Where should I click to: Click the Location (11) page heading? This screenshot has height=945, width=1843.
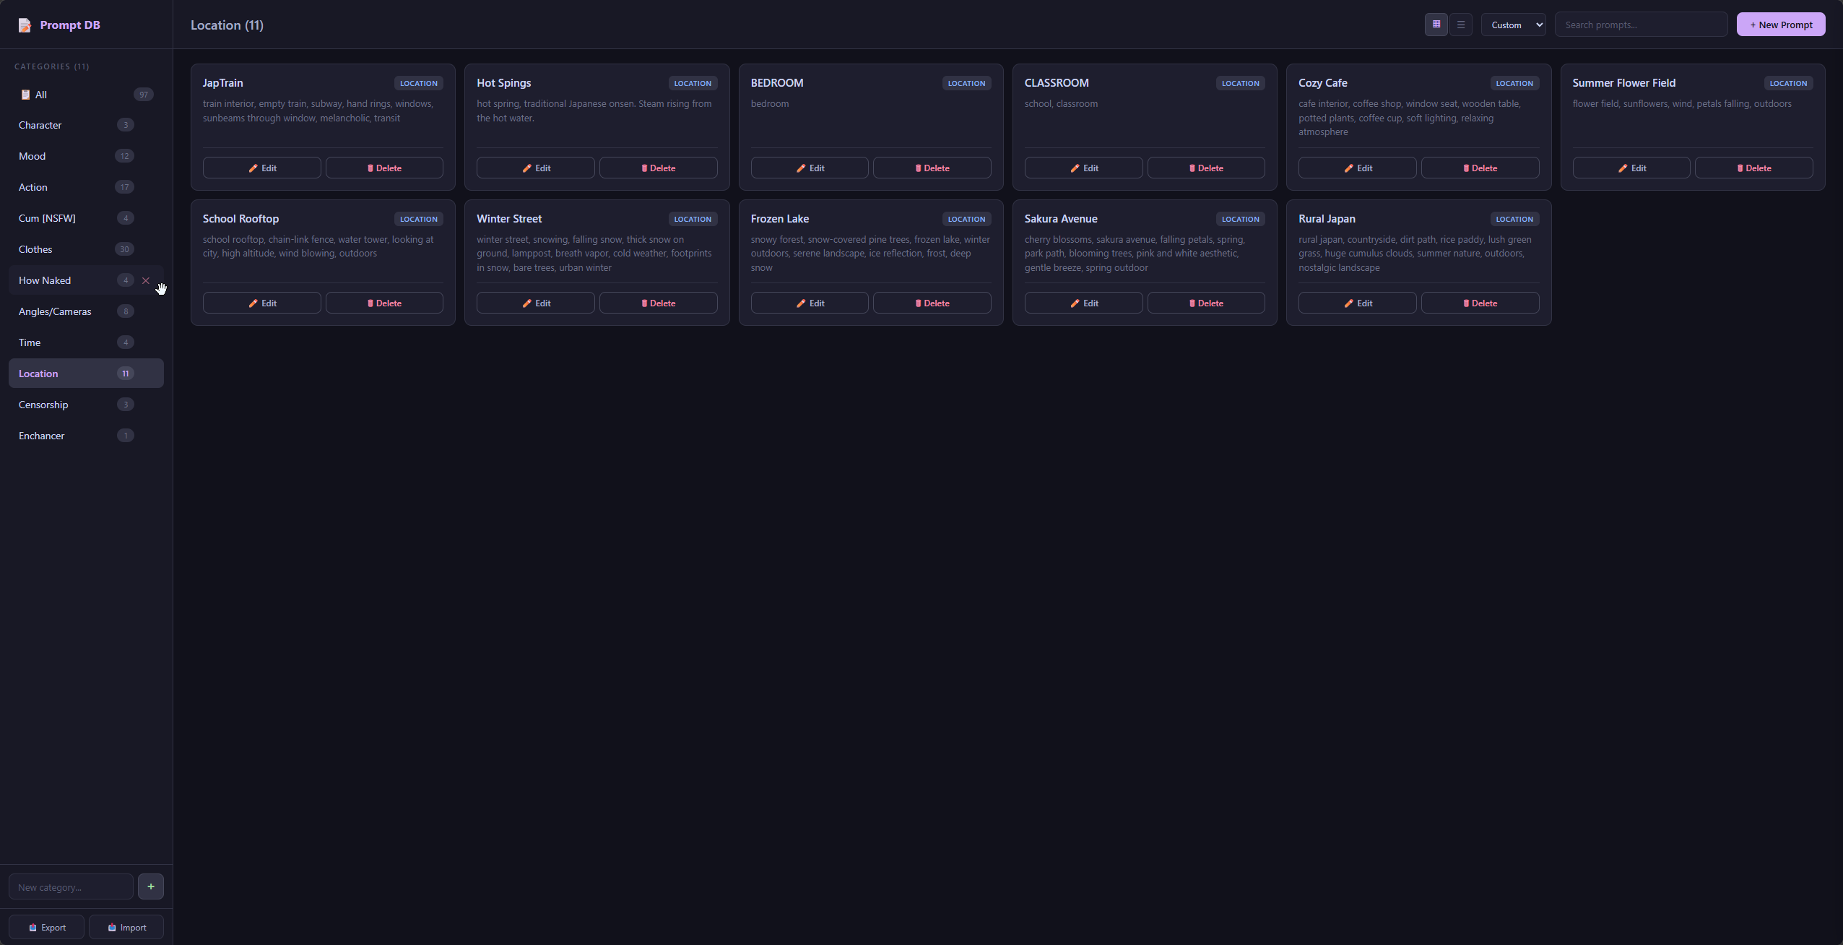[227, 25]
